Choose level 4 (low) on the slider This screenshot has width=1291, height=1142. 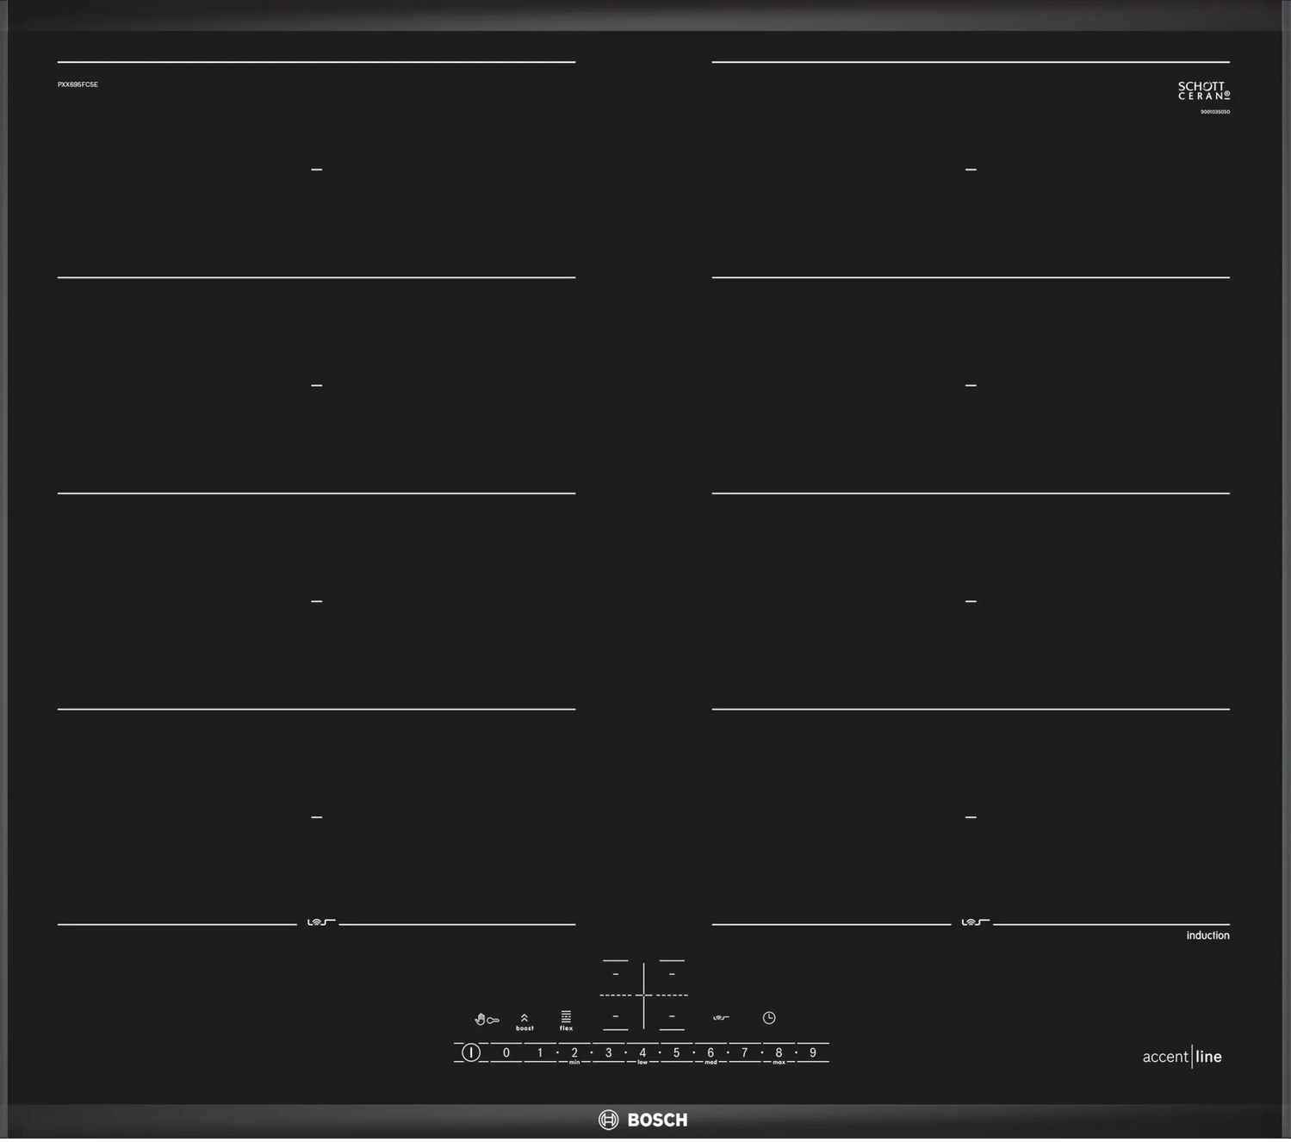click(642, 1054)
